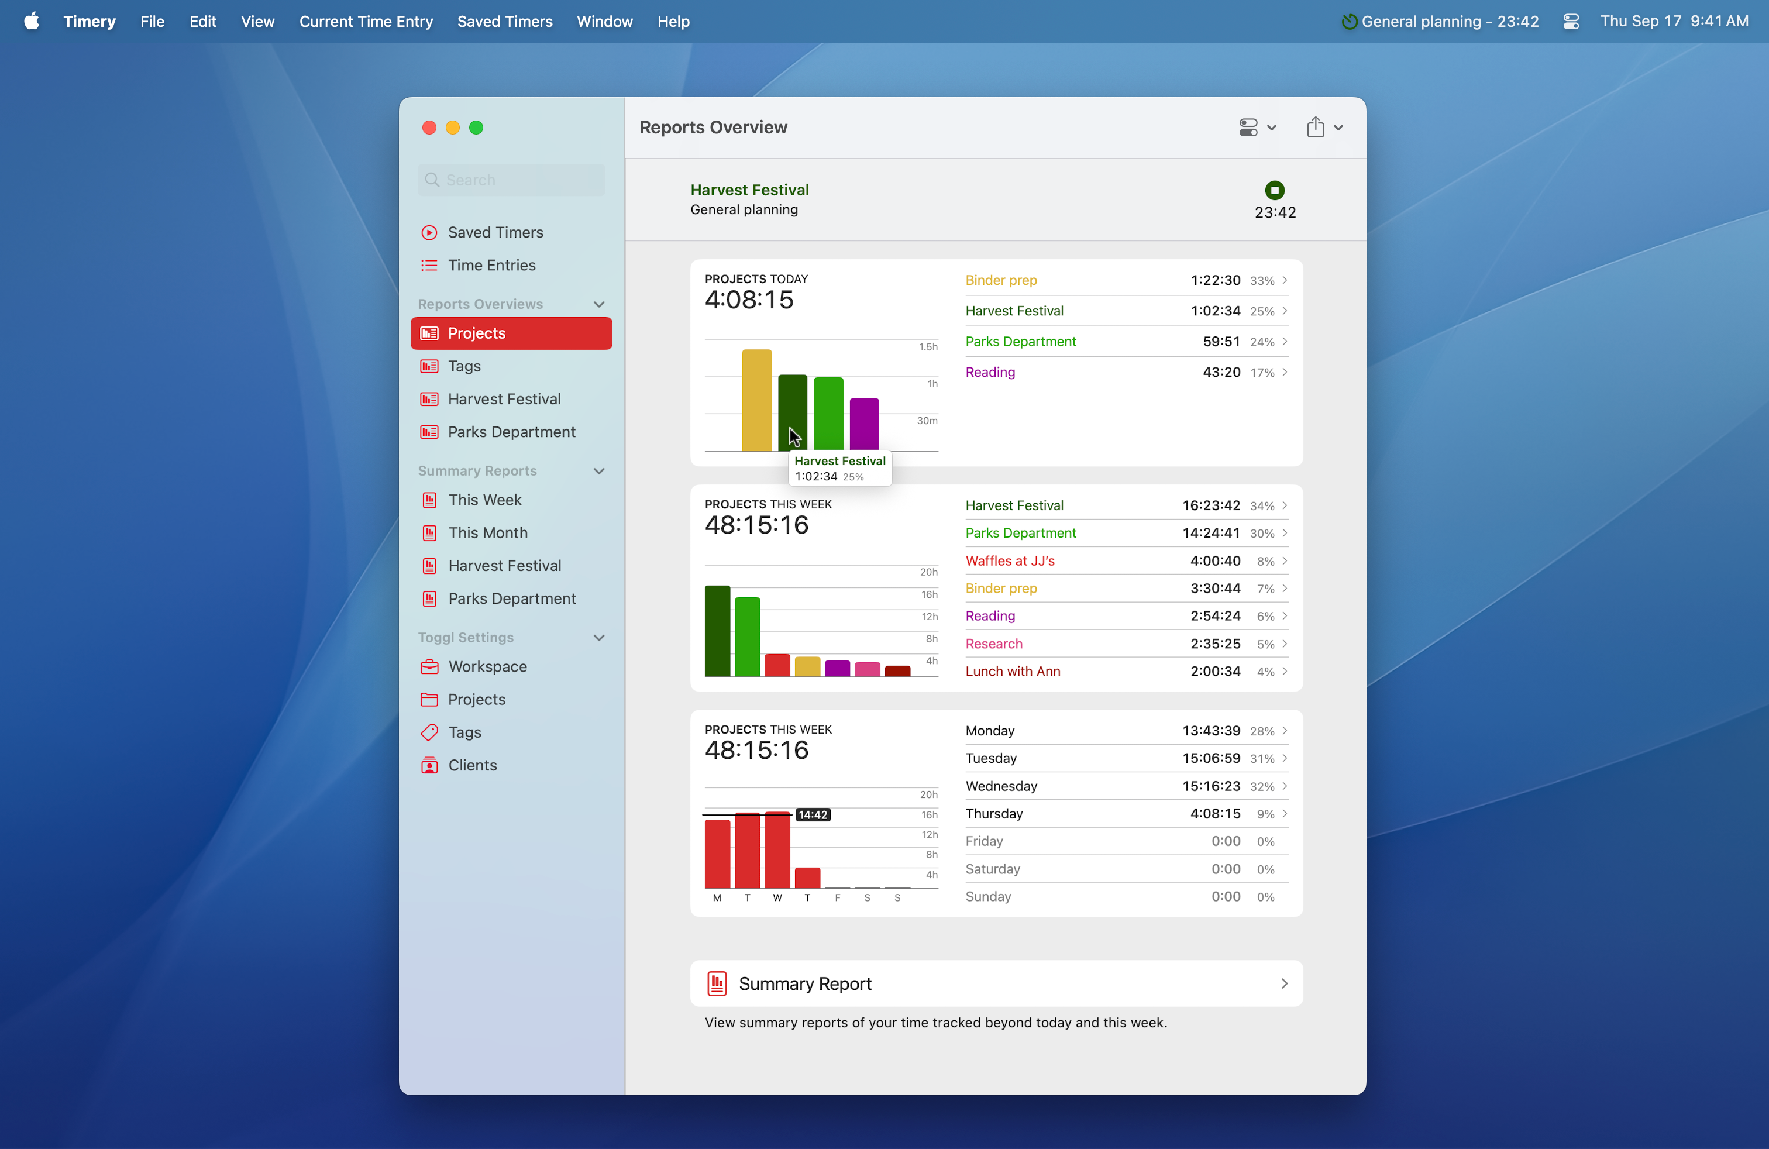Click the 14:42 average marker label
Screen dimensions: 1769x1149
pyautogui.click(x=813, y=814)
